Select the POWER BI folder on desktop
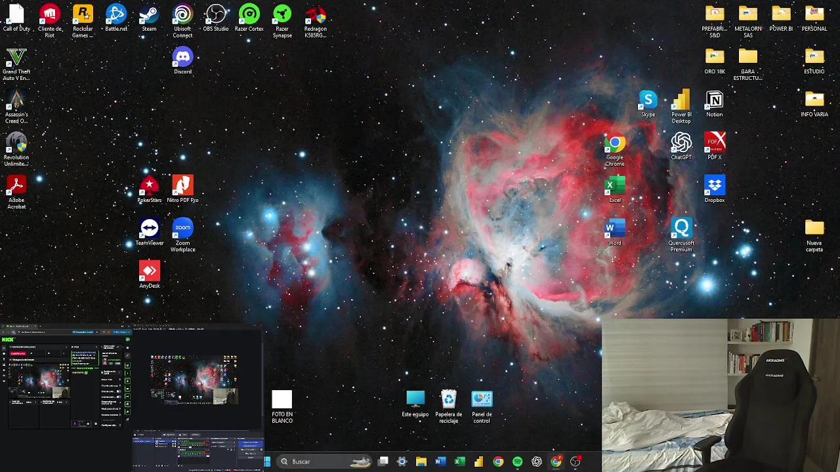 tap(781, 19)
